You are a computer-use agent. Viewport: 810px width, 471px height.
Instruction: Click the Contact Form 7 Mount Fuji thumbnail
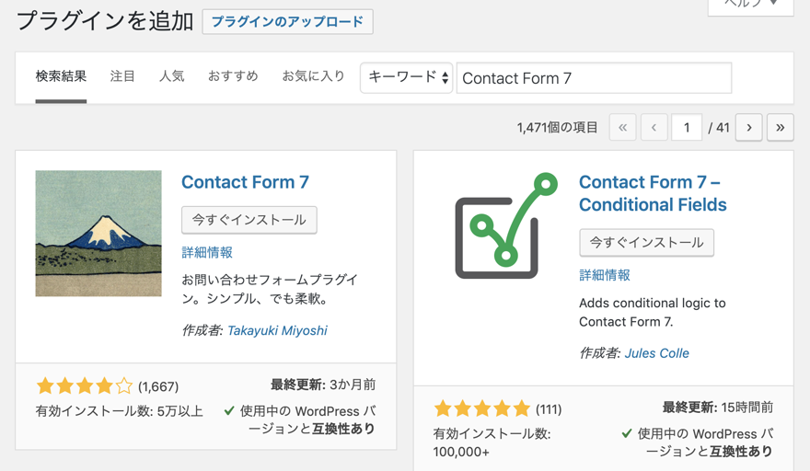(98, 233)
